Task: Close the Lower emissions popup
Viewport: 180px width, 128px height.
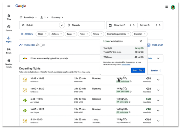Action: [141, 41]
